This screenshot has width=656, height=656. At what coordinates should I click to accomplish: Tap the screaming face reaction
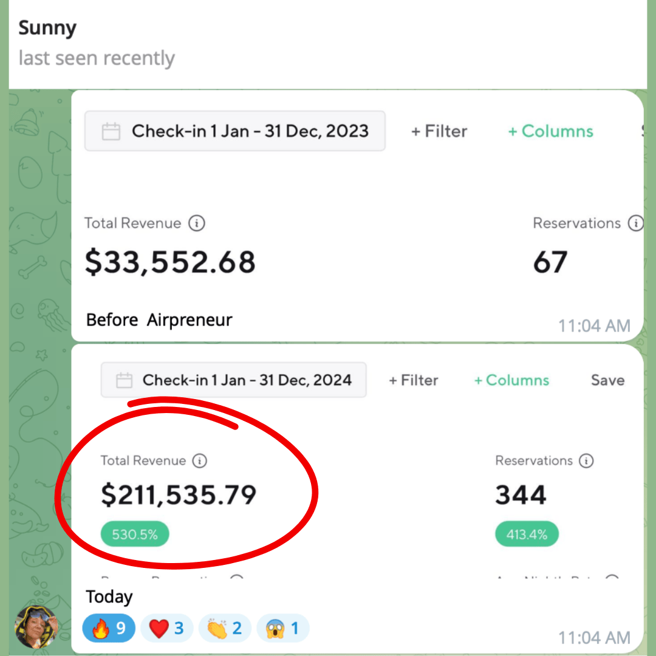(282, 628)
